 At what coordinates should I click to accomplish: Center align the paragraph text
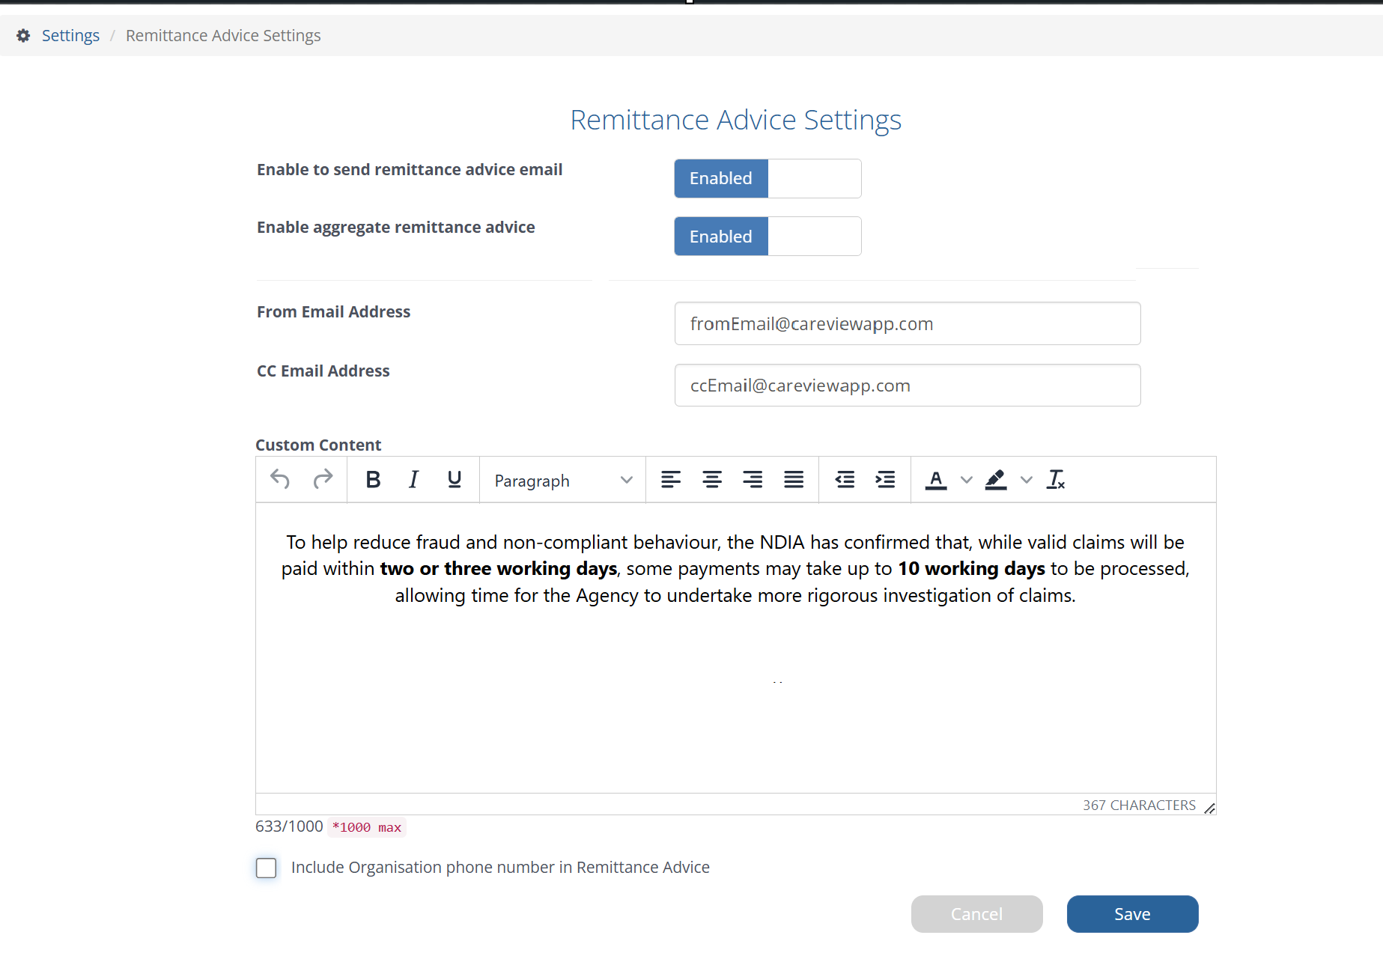711,479
